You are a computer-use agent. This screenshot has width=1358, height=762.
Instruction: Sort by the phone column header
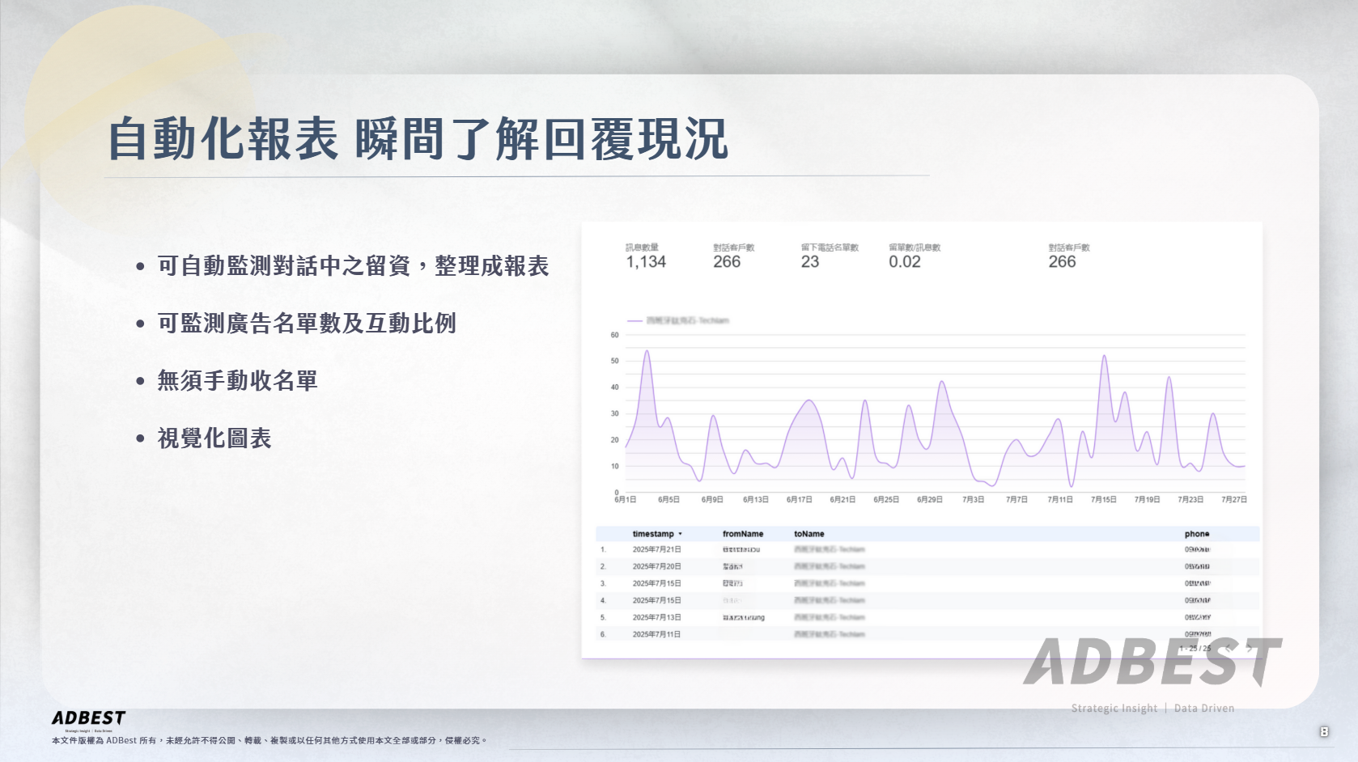1196,534
